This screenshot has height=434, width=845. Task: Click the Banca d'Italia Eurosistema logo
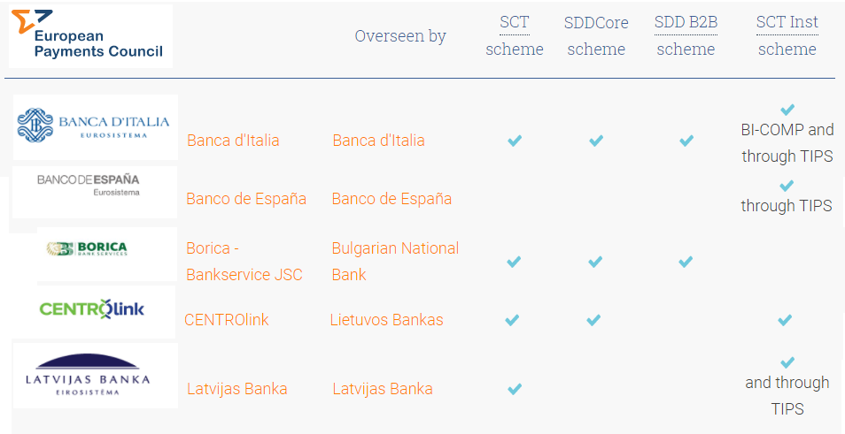point(96,127)
